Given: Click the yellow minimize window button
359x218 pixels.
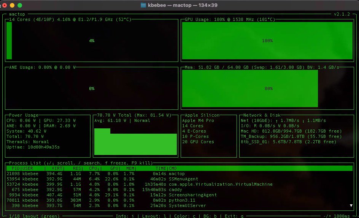Looking at the screenshot, I should (12, 5).
